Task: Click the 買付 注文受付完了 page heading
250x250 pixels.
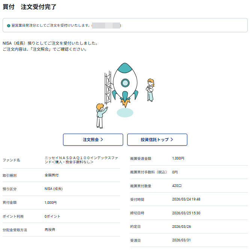Action: click(x=30, y=7)
